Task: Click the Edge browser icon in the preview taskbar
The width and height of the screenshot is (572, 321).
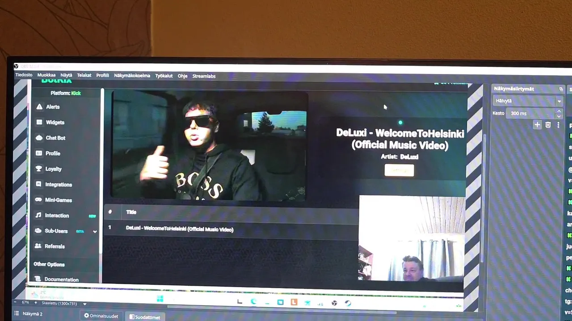Action: (253, 302)
